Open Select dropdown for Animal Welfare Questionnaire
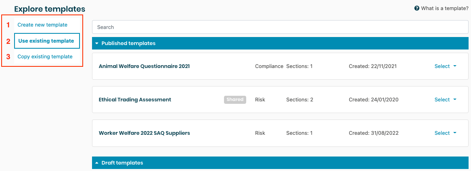The height and width of the screenshot is (171, 471). [x=445, y=66]
